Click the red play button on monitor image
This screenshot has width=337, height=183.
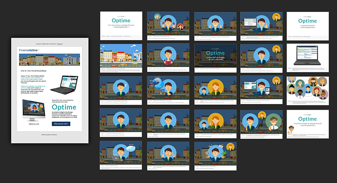click(x=35, y=107)
